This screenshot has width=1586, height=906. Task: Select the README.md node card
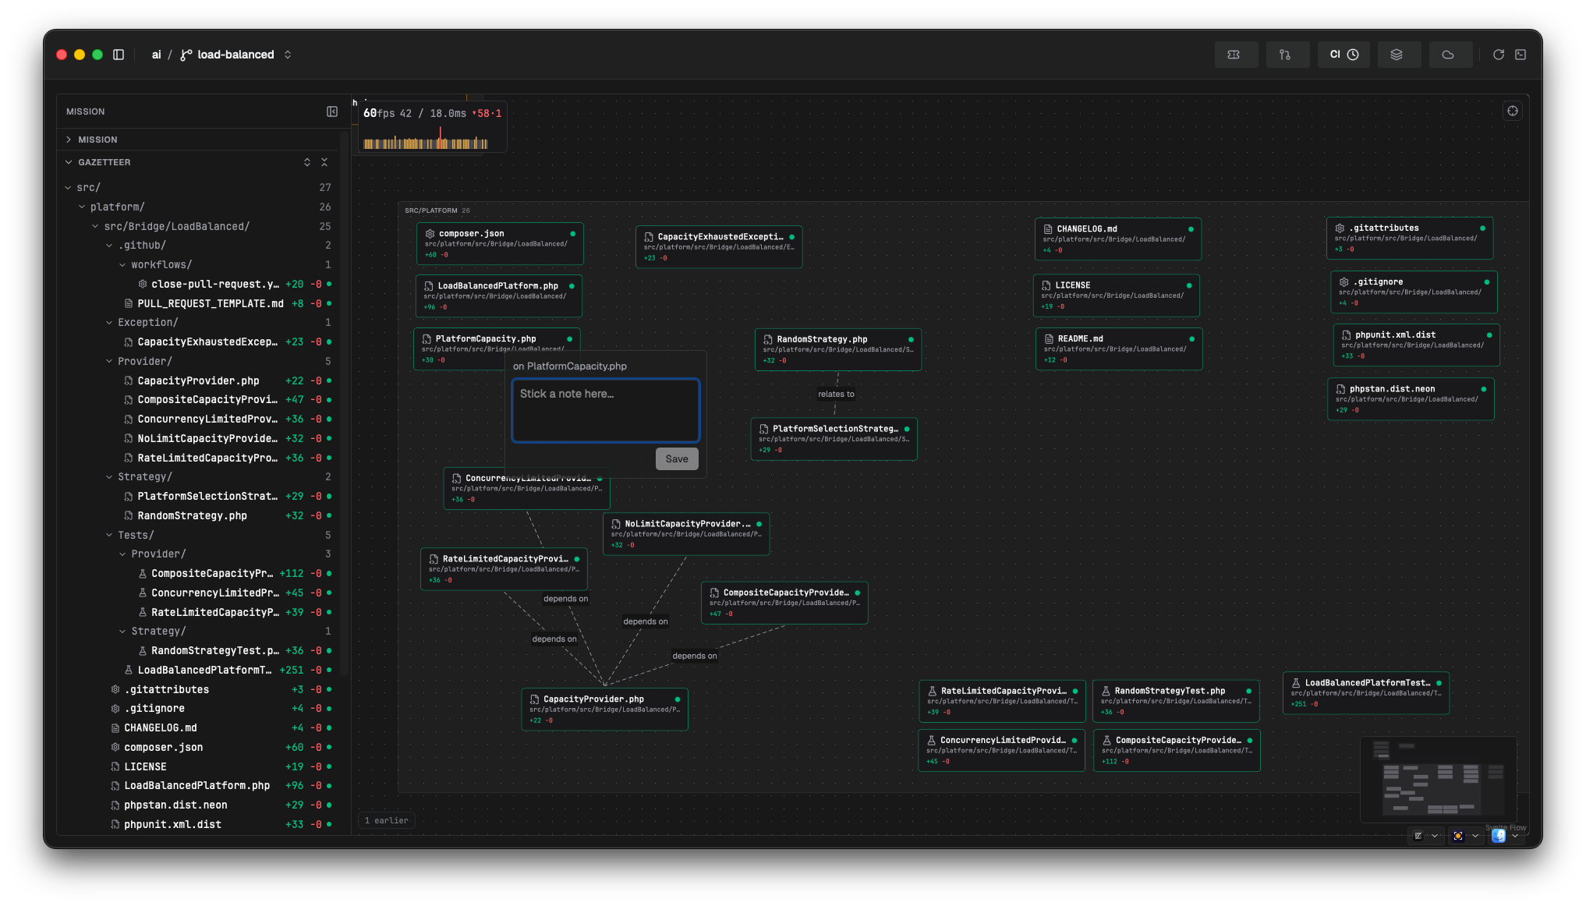click(x=1119, y=349)
